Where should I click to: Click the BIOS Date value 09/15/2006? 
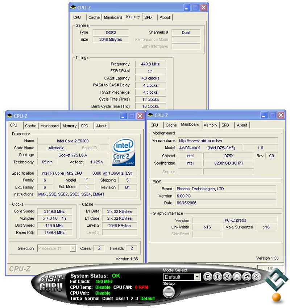tap(226, 203)
